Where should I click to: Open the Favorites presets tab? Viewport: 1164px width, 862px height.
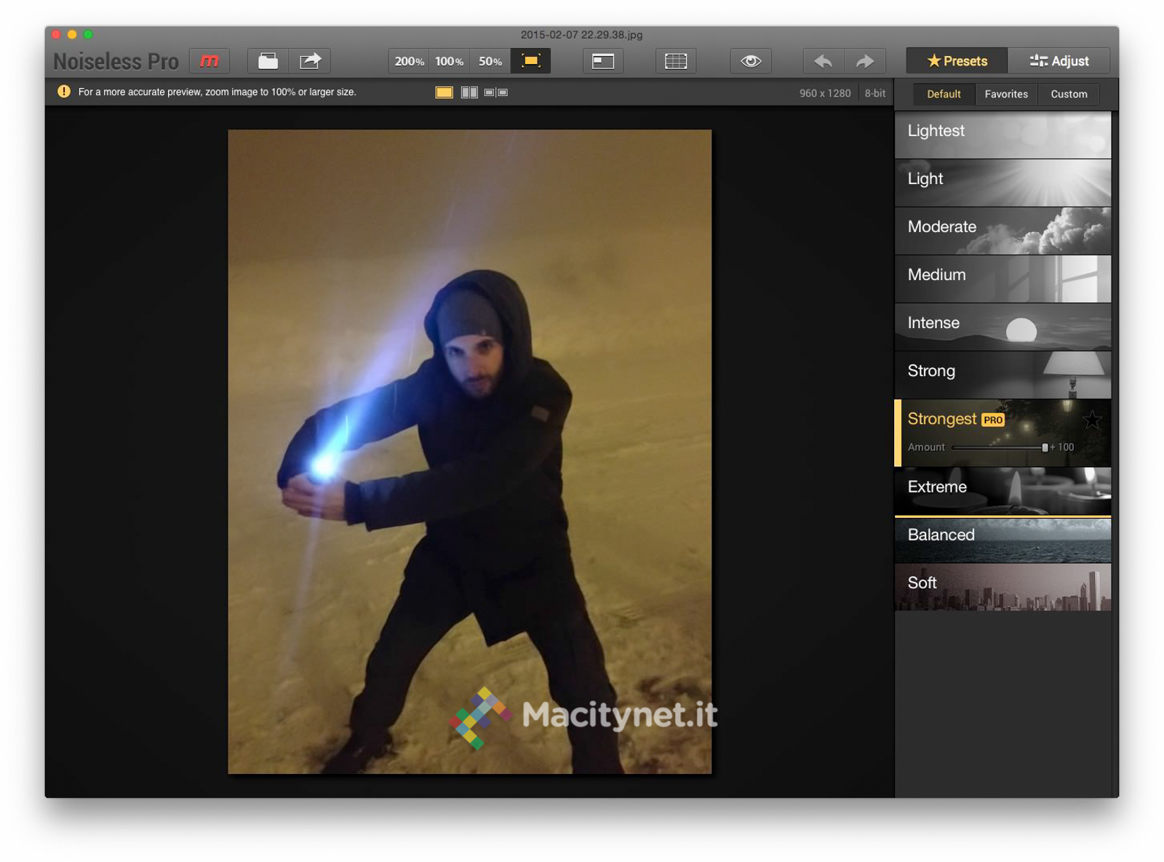(1006, 94)
